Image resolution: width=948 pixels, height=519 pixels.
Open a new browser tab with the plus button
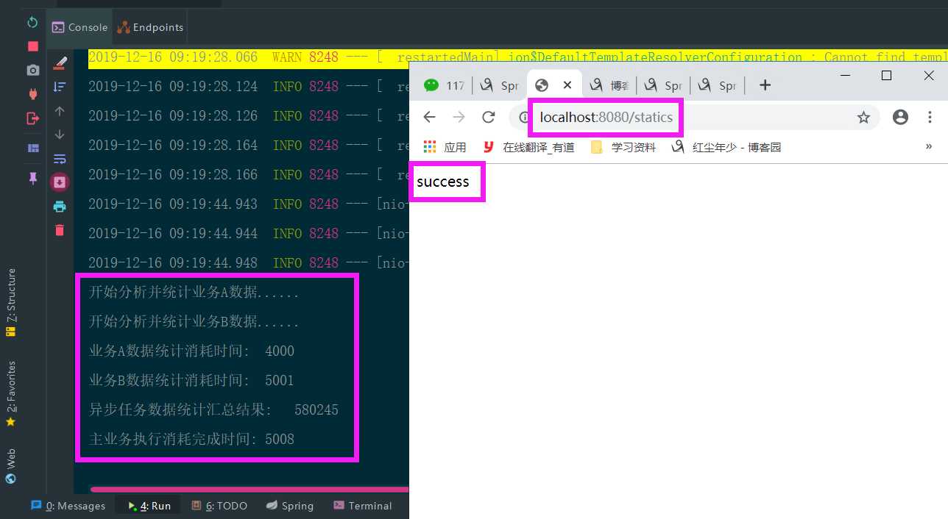(765, 85)
